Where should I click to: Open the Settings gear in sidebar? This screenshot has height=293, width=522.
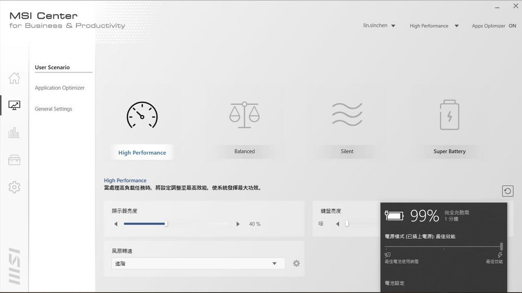pyautogui.click(x=14, y=187)
